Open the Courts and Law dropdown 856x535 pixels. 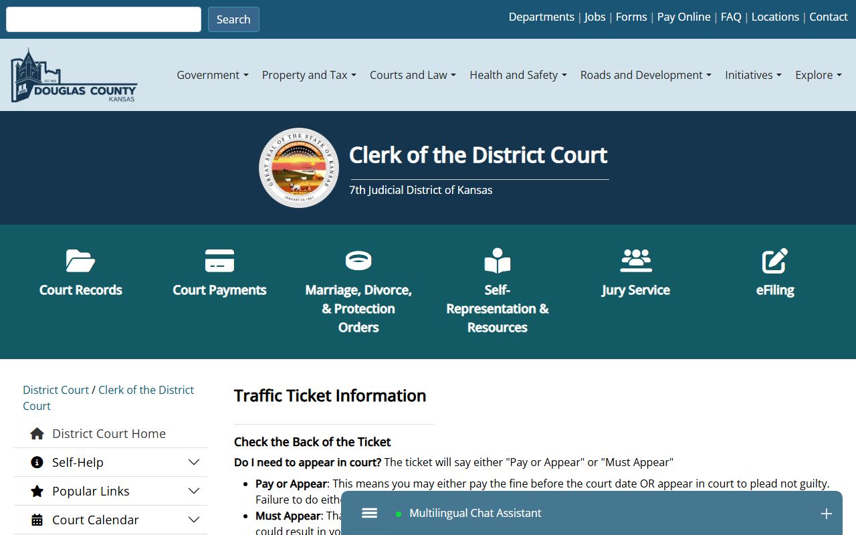(x=413, y=75)
